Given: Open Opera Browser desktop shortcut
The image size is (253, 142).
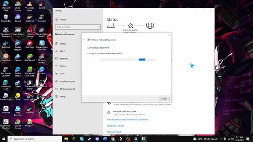Looking at the screenshot, I should tap(30, 32).
